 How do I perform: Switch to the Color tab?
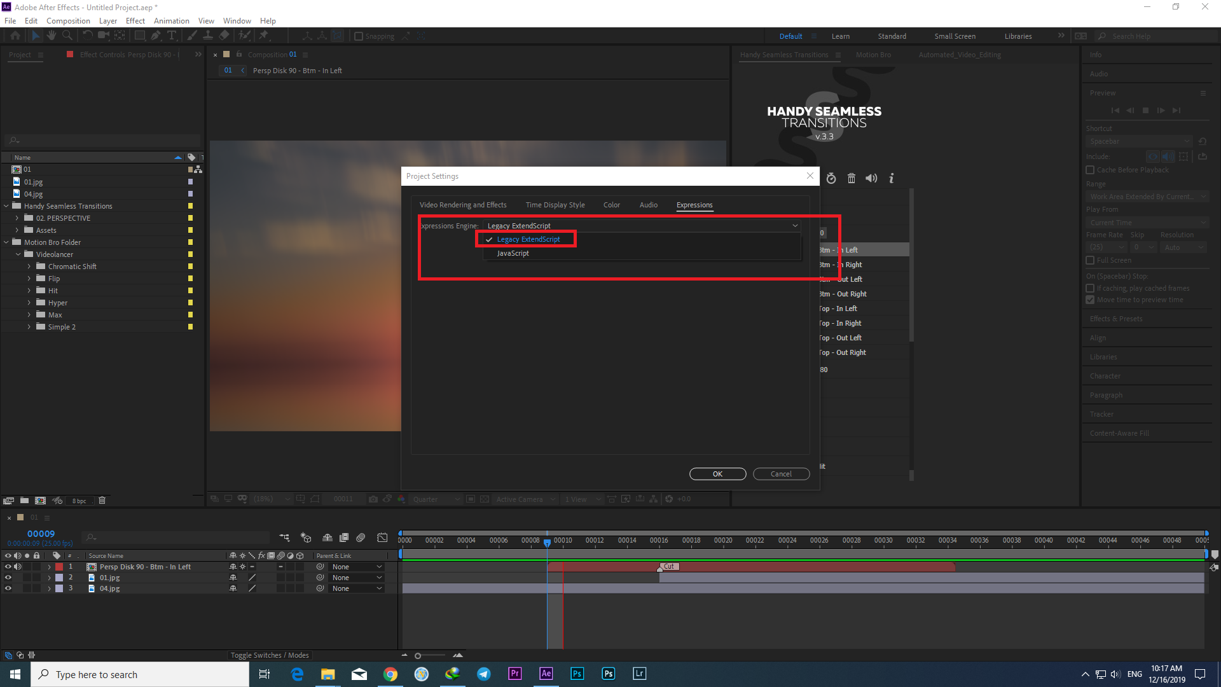(x=612, y=205)
